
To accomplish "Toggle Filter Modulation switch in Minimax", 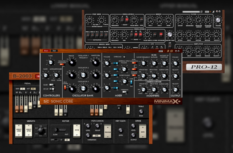I will click(x=134, y=63).
